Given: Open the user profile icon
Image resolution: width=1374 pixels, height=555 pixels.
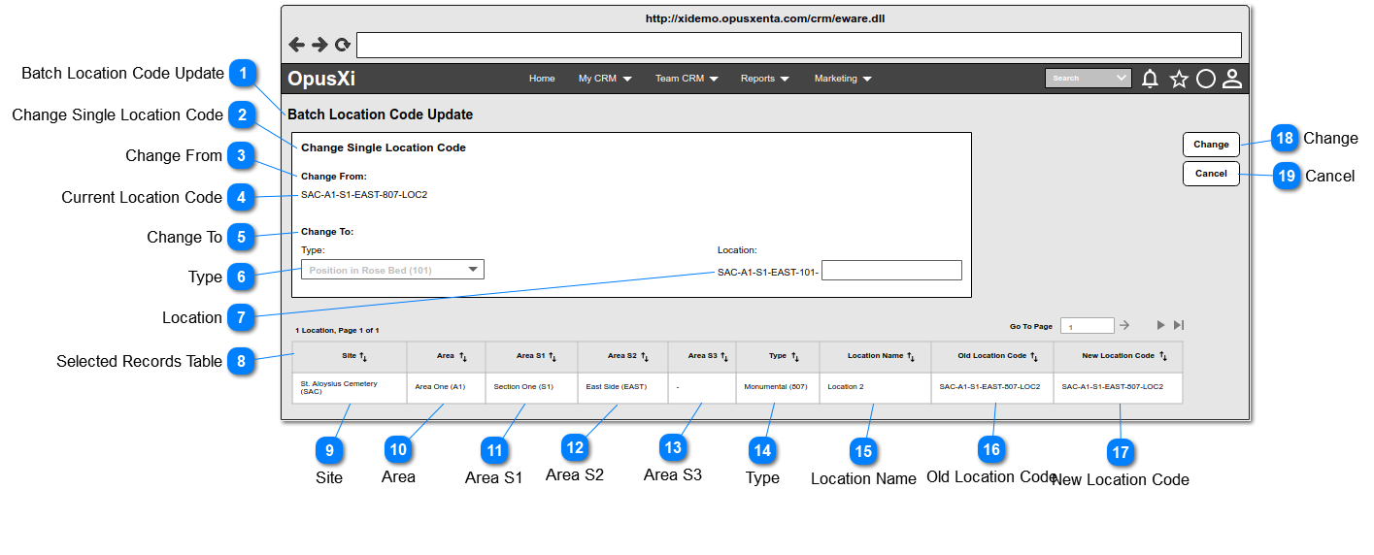Looking at the screenshot, I should pos(1232,79).
